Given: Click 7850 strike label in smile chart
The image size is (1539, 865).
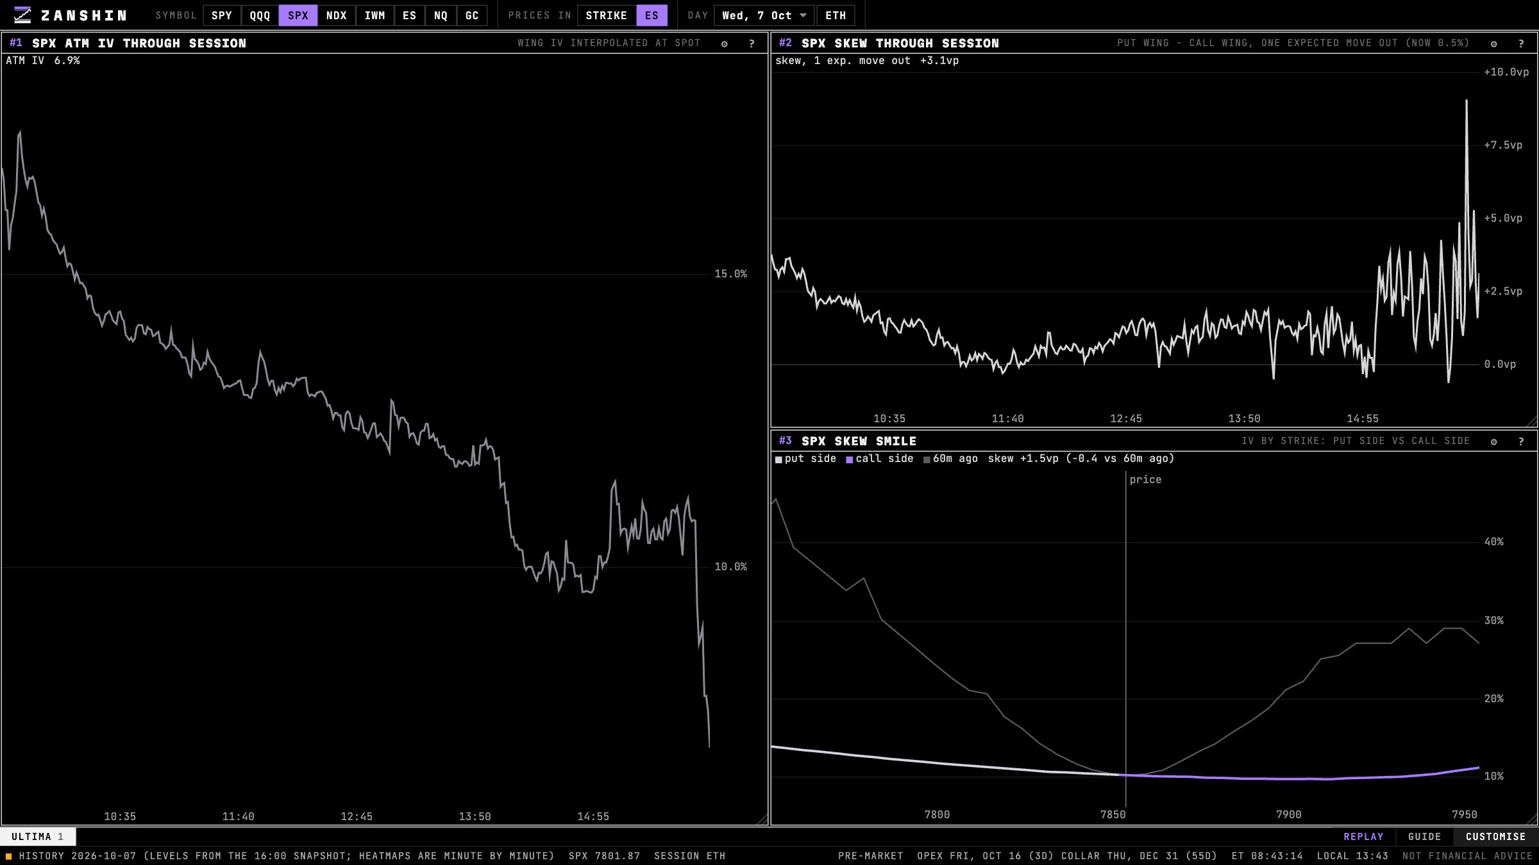Looking at the screenshot, I should point(1113,815).
